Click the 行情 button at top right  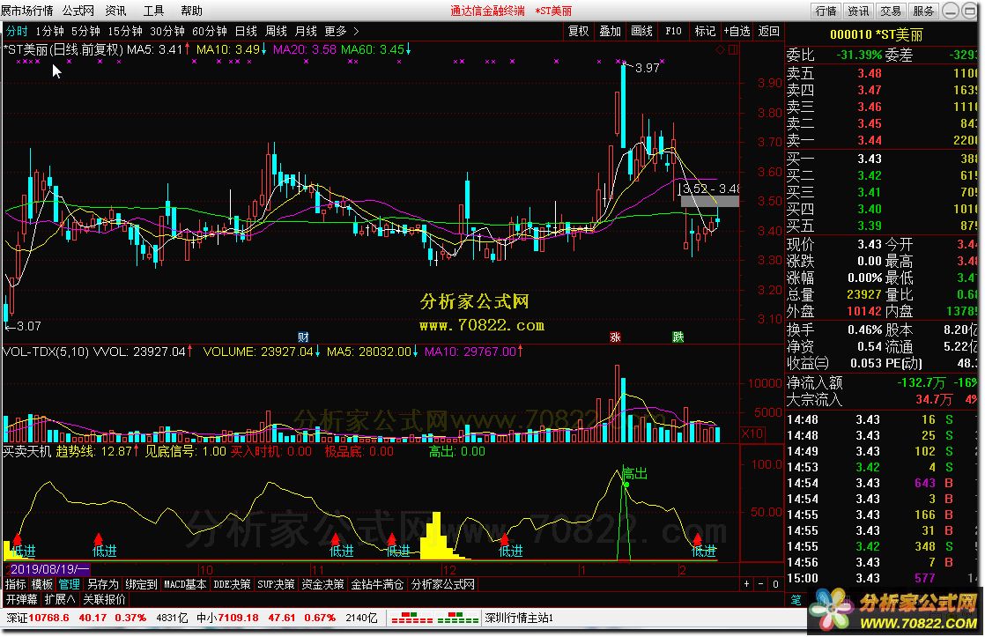tap(826, 11)
